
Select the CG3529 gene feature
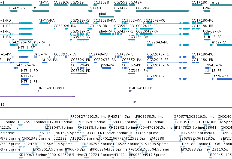(x=79, y=5)
